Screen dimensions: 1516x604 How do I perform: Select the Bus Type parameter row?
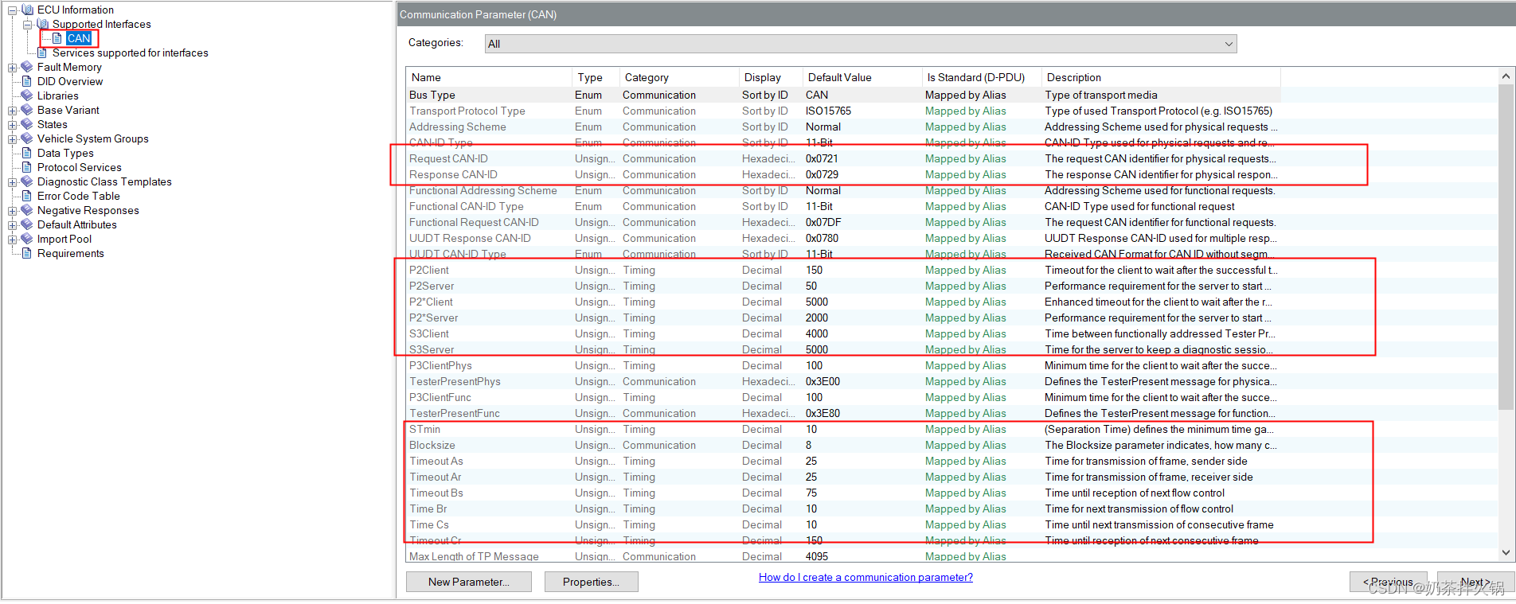[x=843, y=95]
